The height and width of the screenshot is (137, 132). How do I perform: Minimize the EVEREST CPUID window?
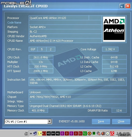pyautogui.click(x=122, y=6)
